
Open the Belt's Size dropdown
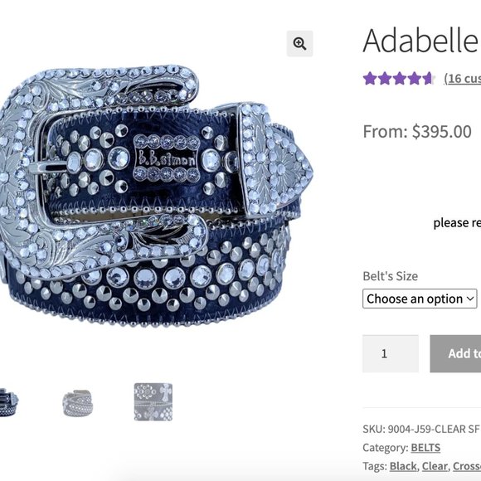[x=420, y=299]
